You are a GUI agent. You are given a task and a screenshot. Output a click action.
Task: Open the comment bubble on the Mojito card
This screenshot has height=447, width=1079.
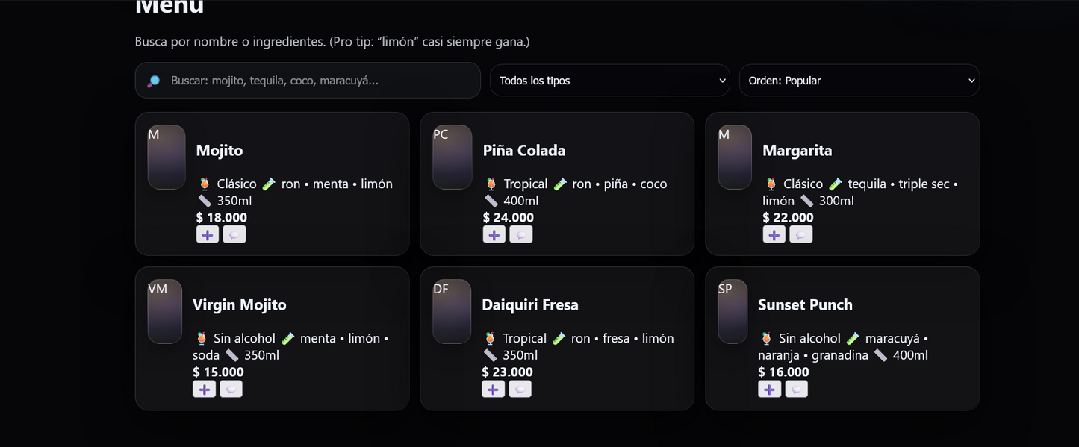(234, 234)
